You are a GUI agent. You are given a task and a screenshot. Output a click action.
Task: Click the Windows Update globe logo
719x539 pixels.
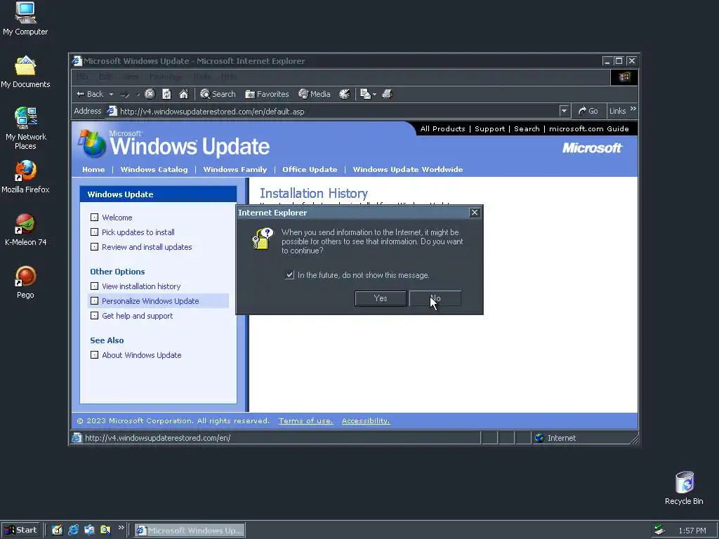coord(92,143)
